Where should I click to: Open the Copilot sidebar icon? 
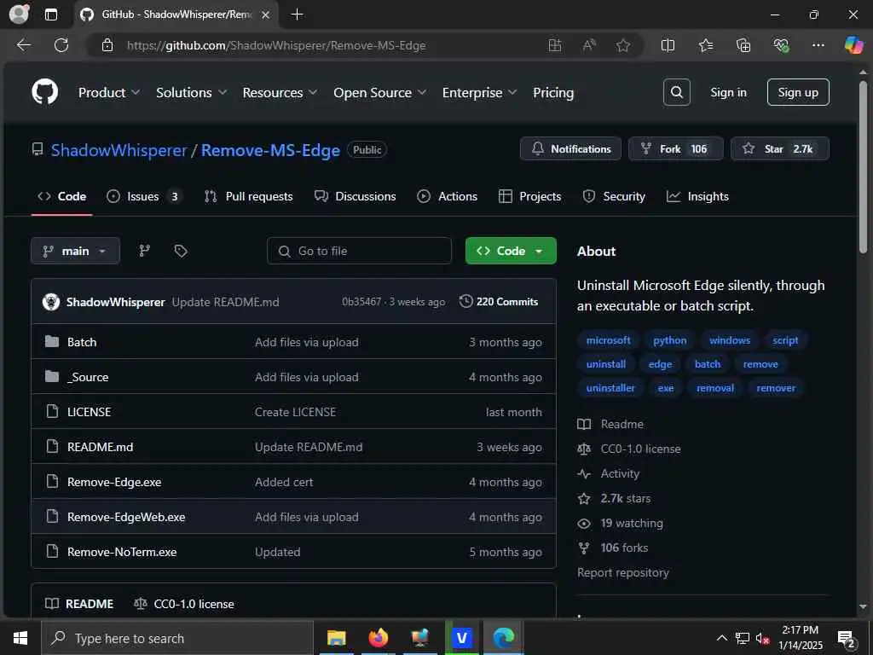tap(853, 45)
